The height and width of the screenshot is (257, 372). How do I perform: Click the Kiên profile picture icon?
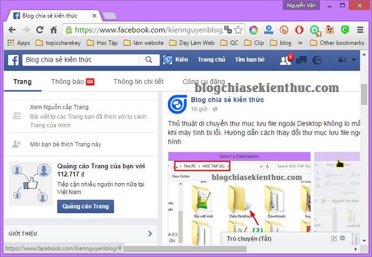pyautogui.click(x=167, y=60)
